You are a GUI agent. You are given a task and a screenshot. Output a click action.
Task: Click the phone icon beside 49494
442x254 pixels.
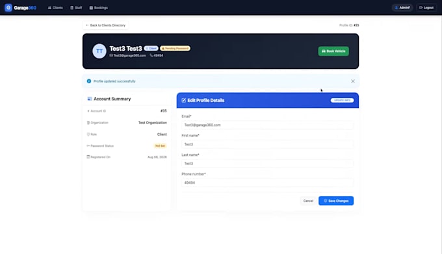pos(151,55)
